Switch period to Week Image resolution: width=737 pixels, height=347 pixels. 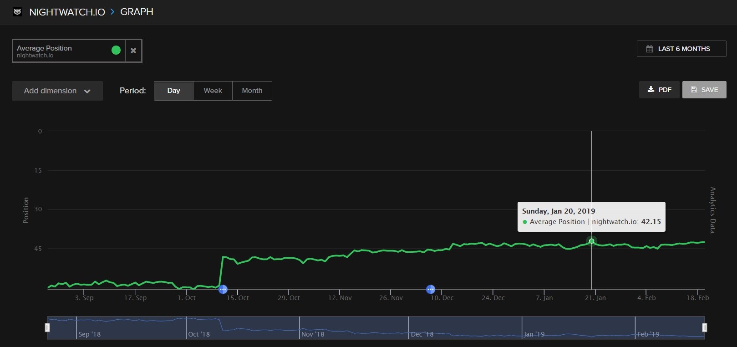(213, 91)
